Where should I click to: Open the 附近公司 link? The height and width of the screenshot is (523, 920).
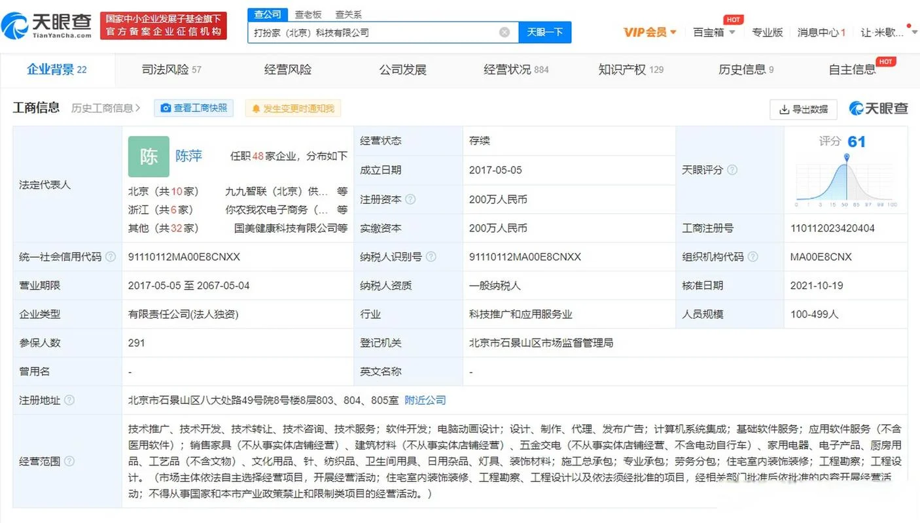(425, 400)
